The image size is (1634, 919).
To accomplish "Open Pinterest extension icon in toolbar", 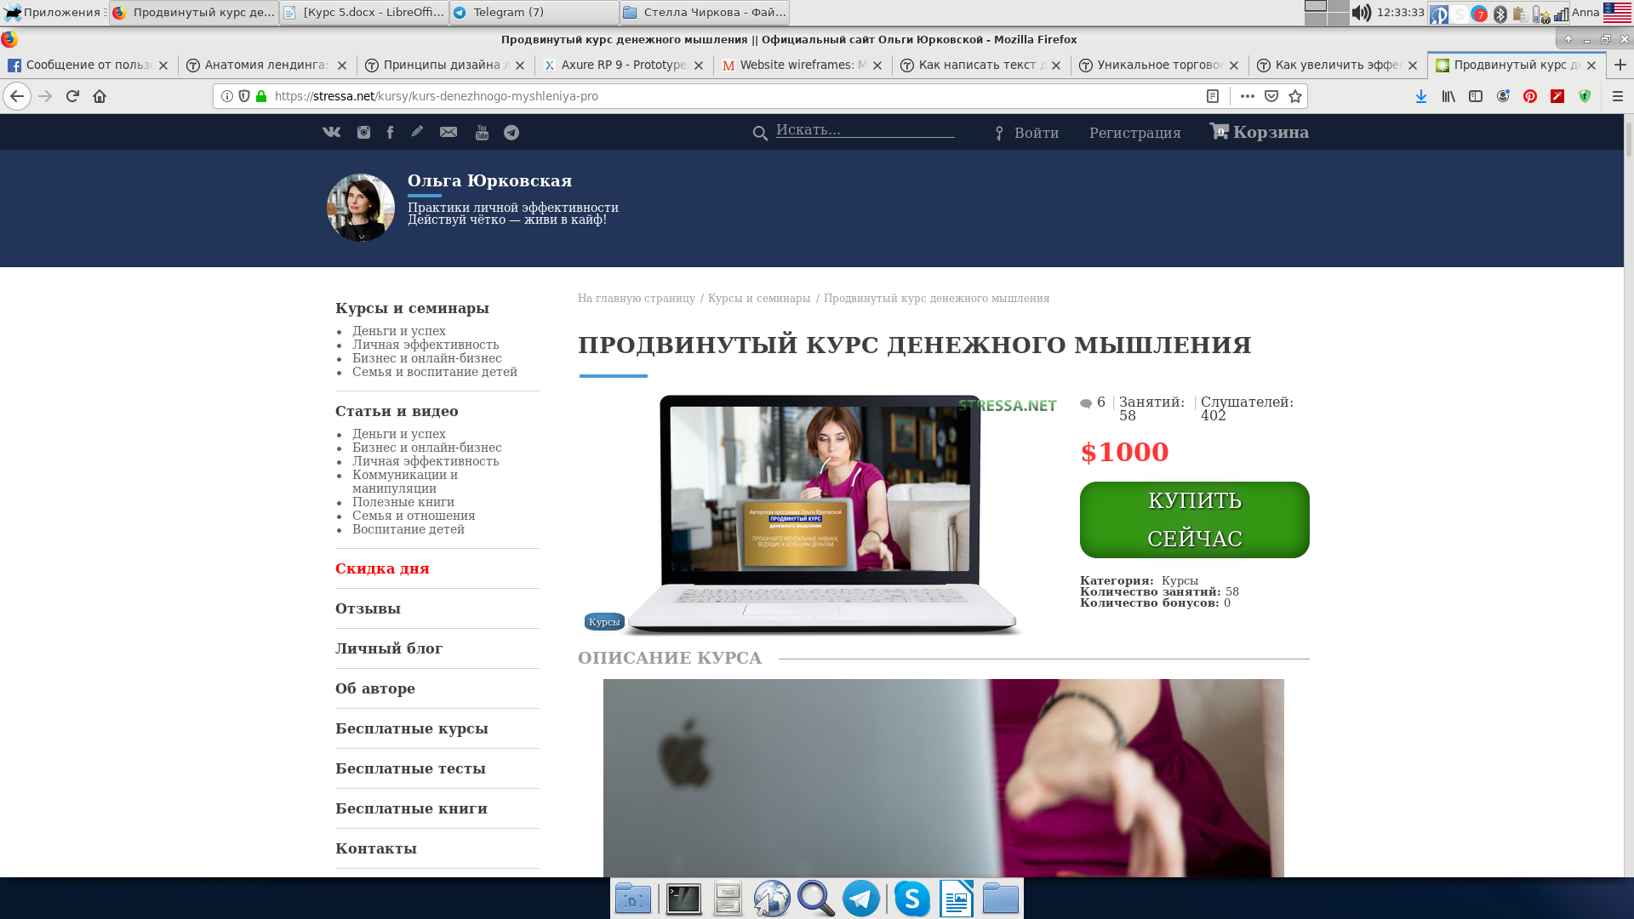I will pos(1530,96).
